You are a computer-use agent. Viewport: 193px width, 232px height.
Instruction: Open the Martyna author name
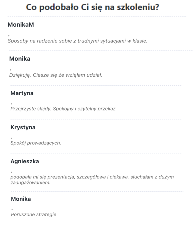22,93
